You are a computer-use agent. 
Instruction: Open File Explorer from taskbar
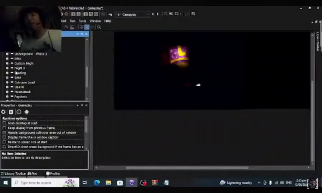(108, 182)
